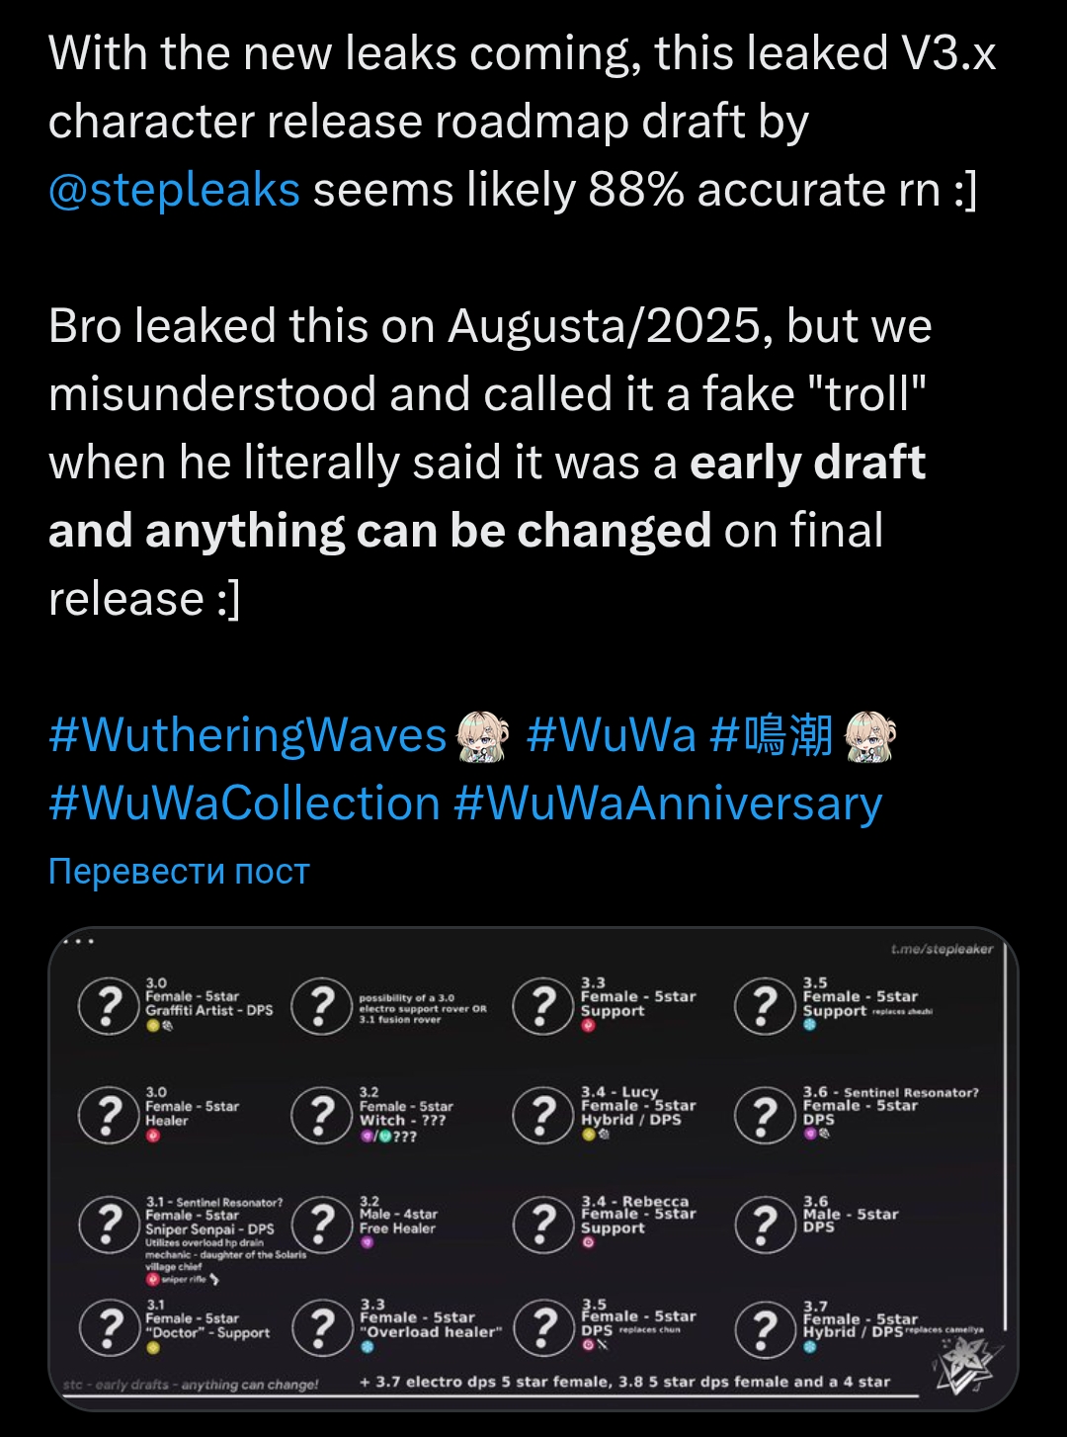The image size is (1067, 1437).
Task: Click the question mark icon by "Overload healer"
Action: (x=321, y=1328)
